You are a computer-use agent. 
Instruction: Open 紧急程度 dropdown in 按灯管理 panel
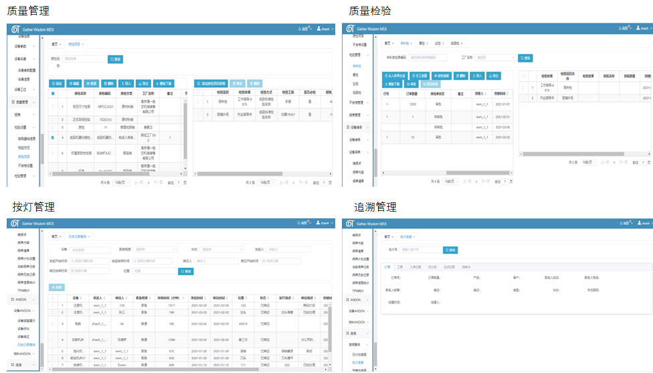(155, 250)
